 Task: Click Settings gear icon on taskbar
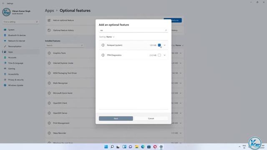pos(161,147)
